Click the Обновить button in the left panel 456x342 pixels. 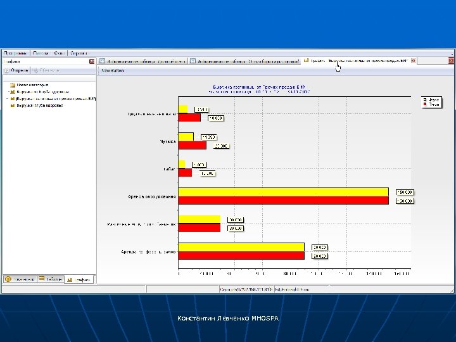[46, 70]
